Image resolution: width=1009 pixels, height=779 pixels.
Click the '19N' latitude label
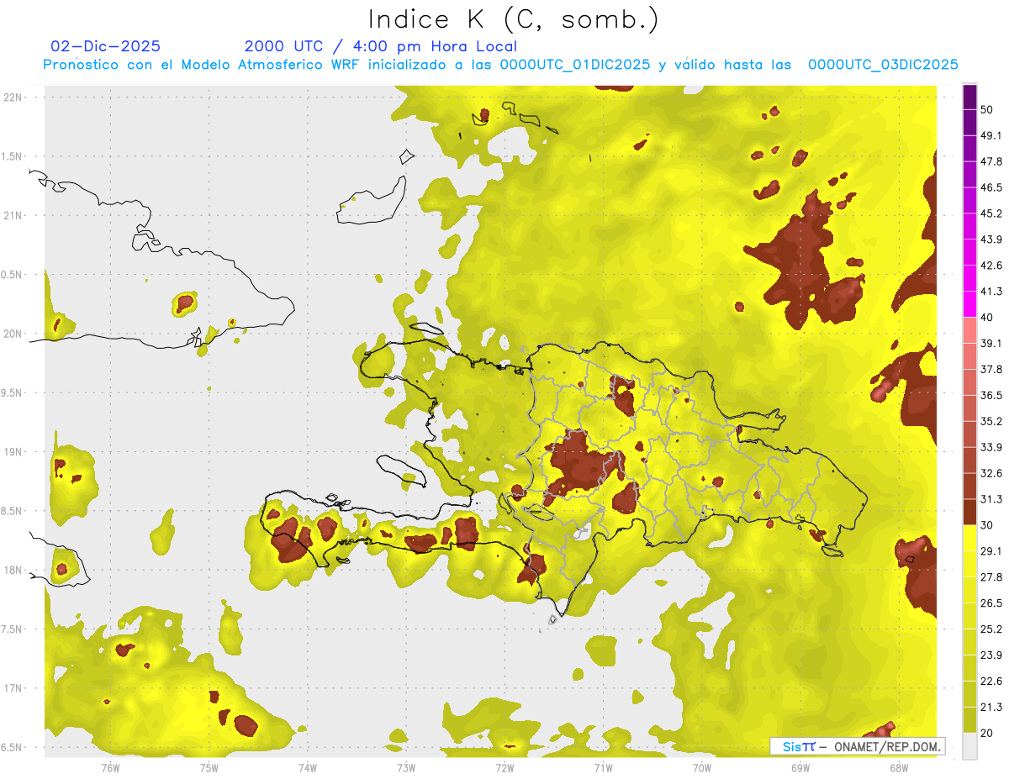13,452
